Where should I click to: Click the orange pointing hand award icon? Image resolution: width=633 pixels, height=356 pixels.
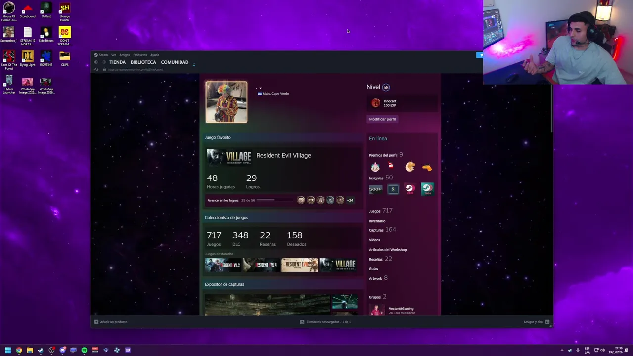[x=427, y=168]
